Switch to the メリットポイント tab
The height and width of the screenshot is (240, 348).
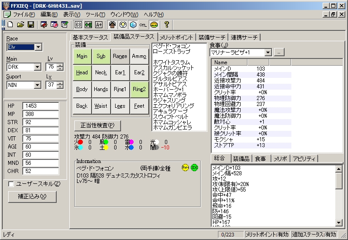tap(177, 38)
